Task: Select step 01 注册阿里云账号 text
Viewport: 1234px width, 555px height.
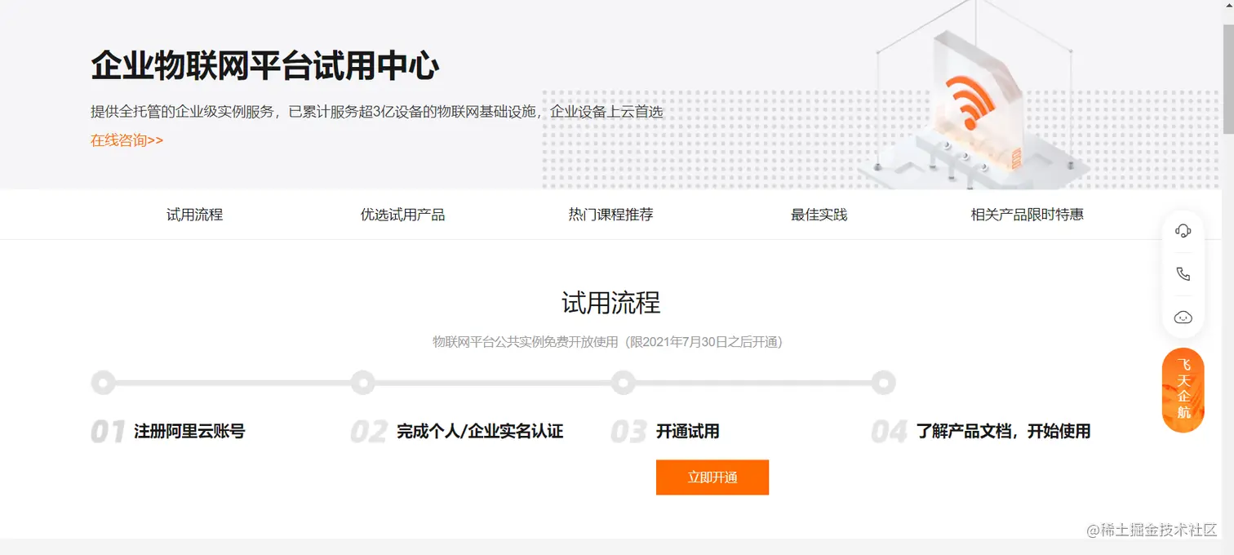Action: (189, 431)
